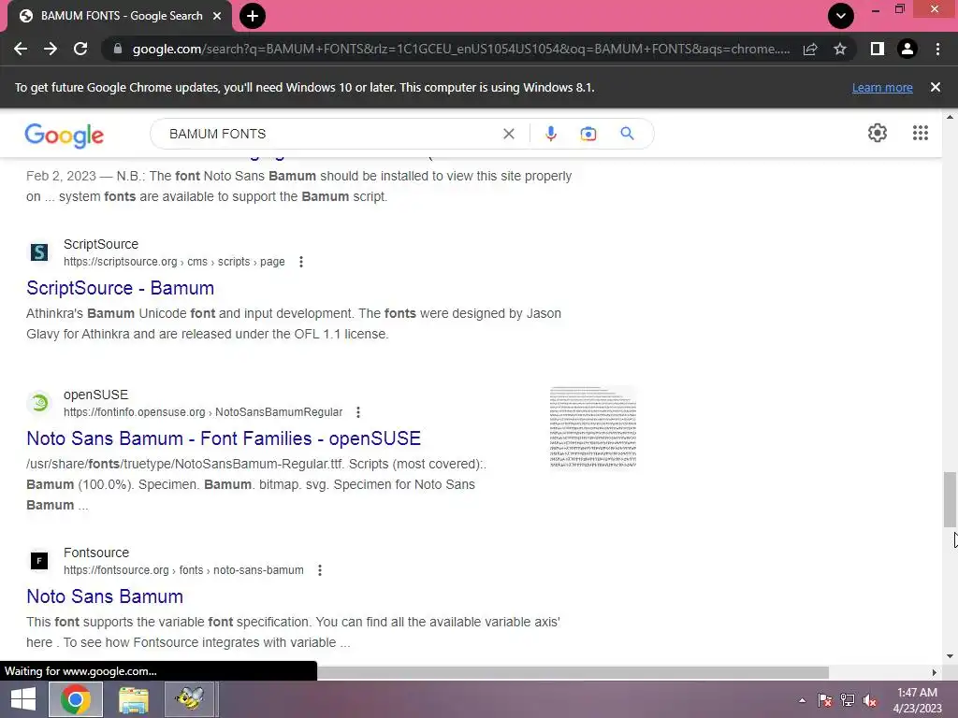Open Windows Start button
The image size is (958, 718).
[23, 699]
